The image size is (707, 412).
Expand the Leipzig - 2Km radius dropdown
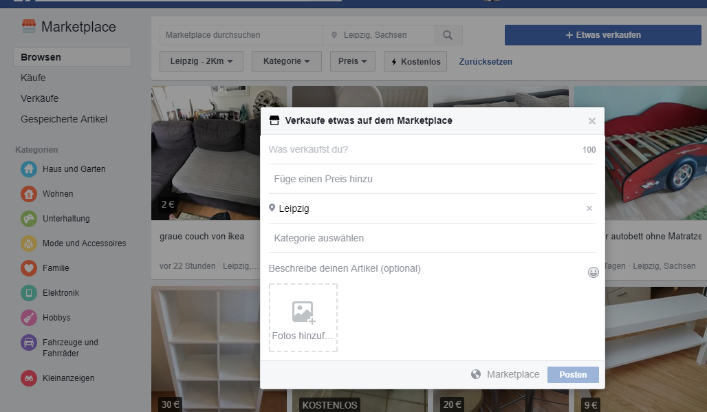(x=202, y=61)
